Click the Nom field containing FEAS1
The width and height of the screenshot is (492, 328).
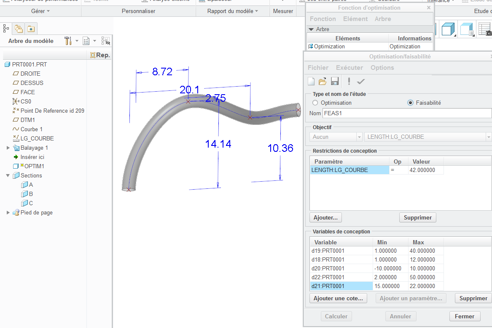click(x=406, y=113)
